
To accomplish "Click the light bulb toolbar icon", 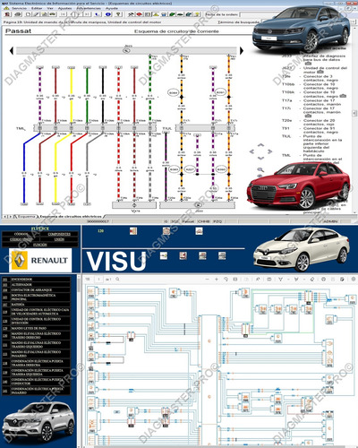I will [x=197, y=14].
